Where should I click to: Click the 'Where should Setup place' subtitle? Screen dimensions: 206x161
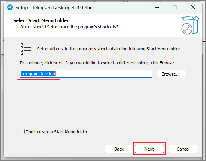69,27
